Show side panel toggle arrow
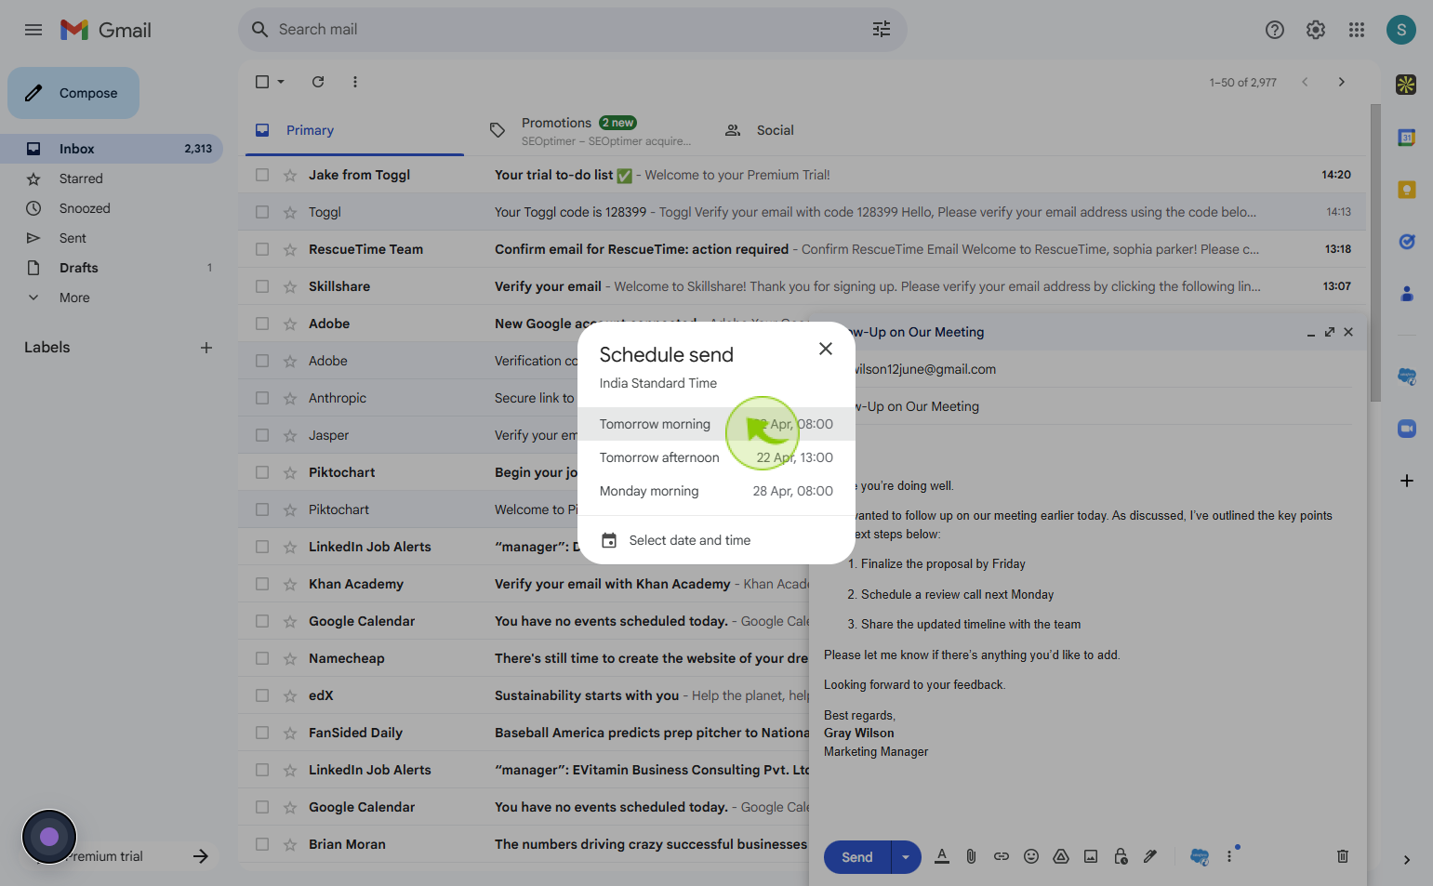The width and height of the screenshot is (1433, 886). point(1407,860)
